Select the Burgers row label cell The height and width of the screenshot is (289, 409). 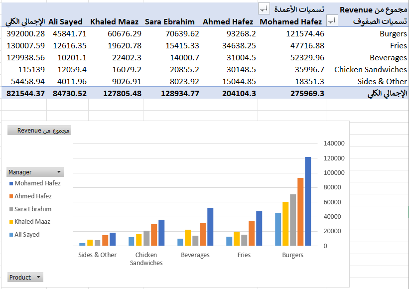(x=393, y=34)
